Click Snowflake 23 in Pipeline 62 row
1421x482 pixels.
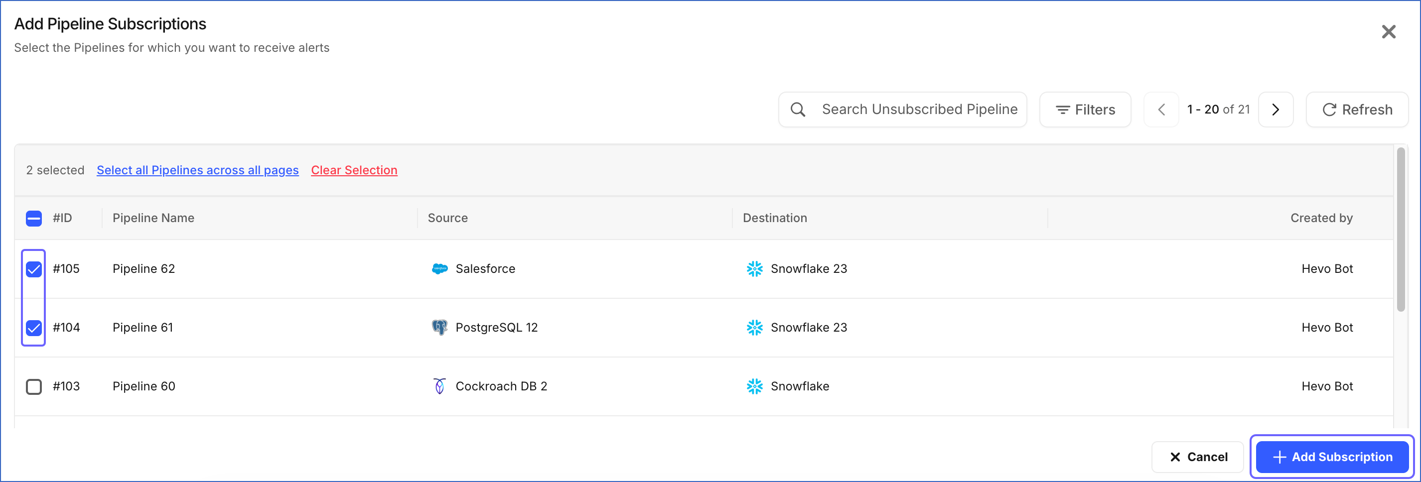coord(808,268)
